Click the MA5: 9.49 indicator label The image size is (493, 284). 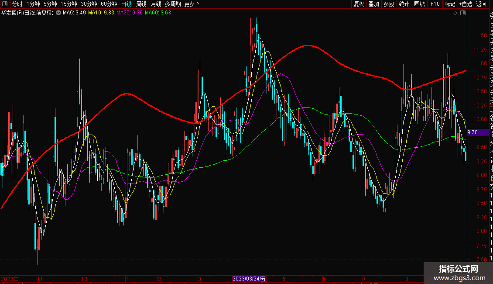coord(74,13)
